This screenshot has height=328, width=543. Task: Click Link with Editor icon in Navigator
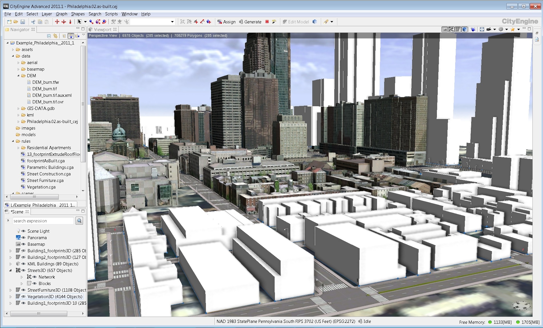(x=56, y=36)
